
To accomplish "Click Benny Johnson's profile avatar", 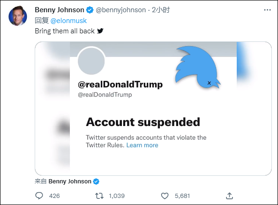I will click(x=18, y=16).
